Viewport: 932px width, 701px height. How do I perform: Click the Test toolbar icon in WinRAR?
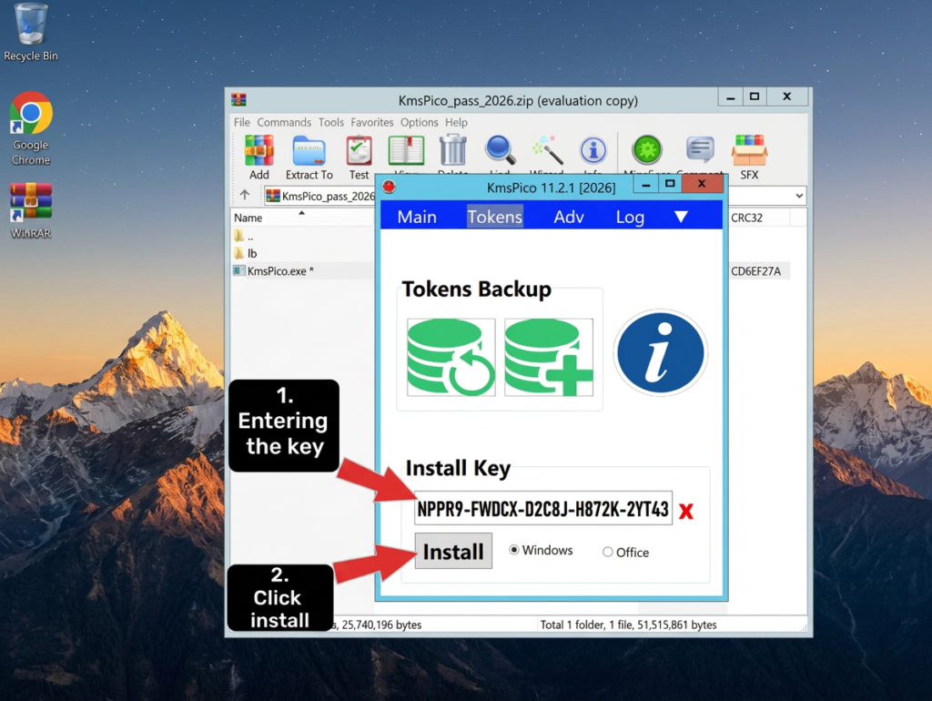359,157
